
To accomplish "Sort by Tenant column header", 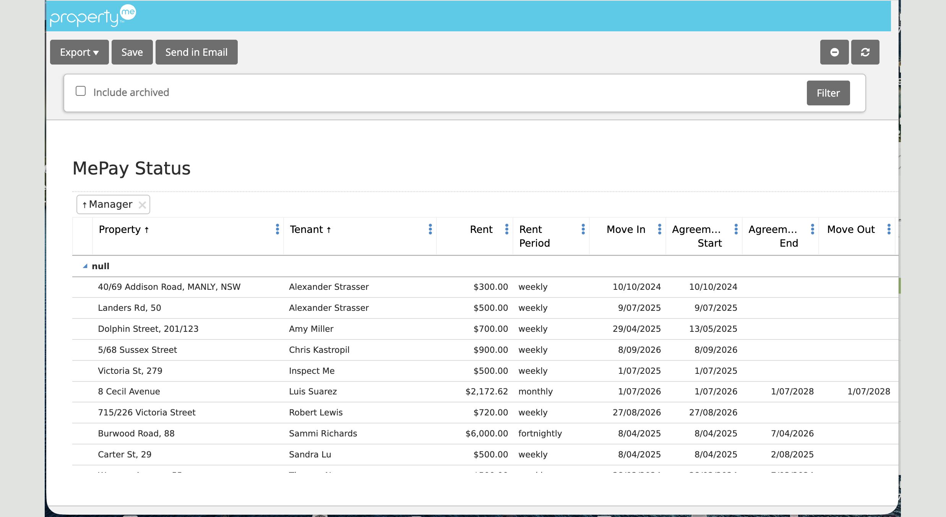I will 310,229.
